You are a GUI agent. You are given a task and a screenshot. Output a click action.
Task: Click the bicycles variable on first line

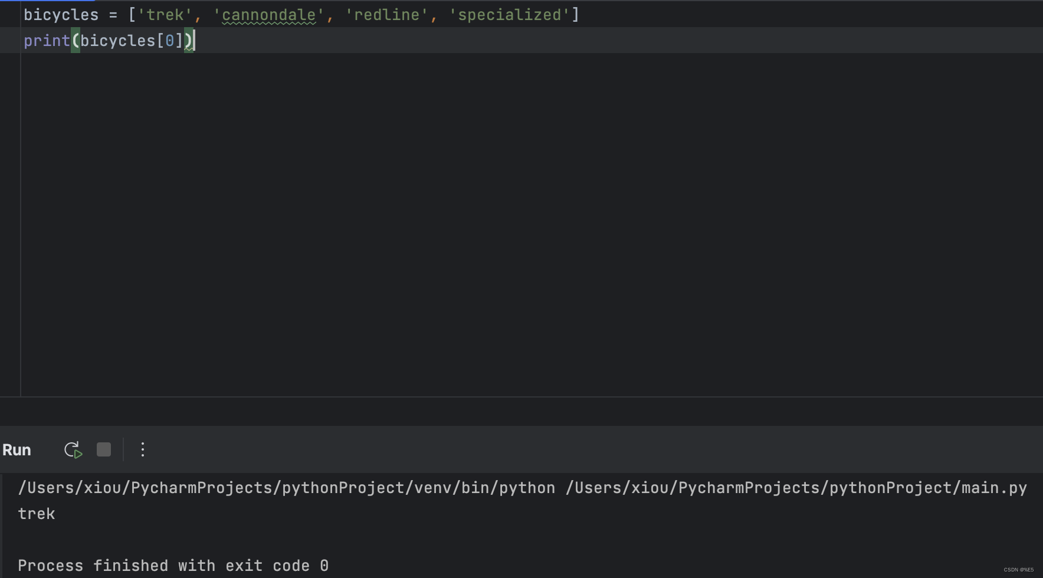tap(61, 15)
